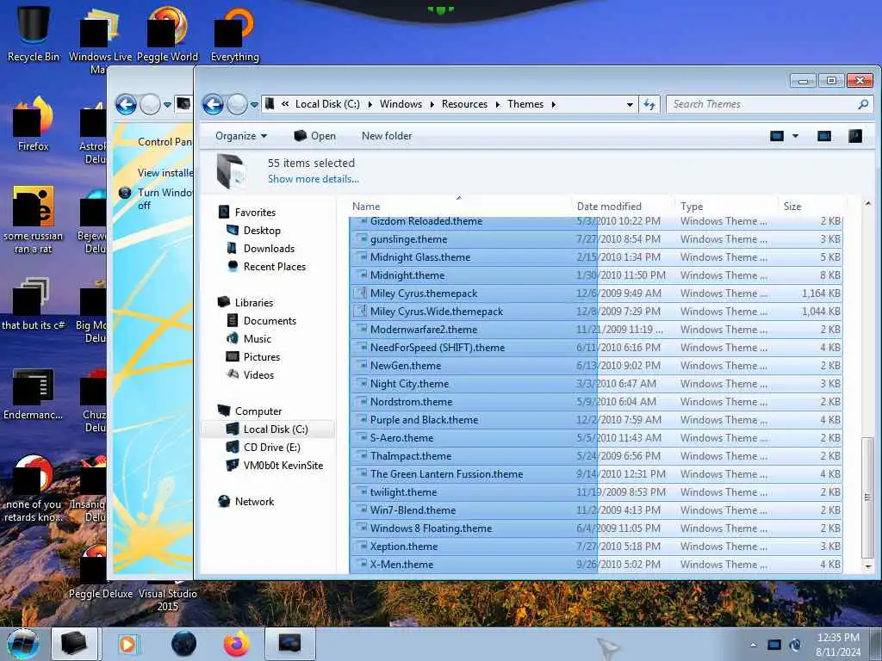
Task: Sort by the Size column header
Action: click(811, 207)
